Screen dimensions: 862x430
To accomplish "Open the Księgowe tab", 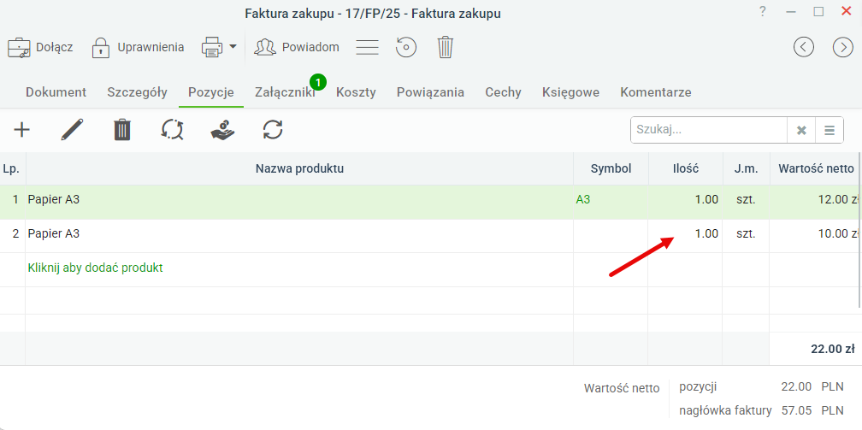I will click(x=570, y=92).
